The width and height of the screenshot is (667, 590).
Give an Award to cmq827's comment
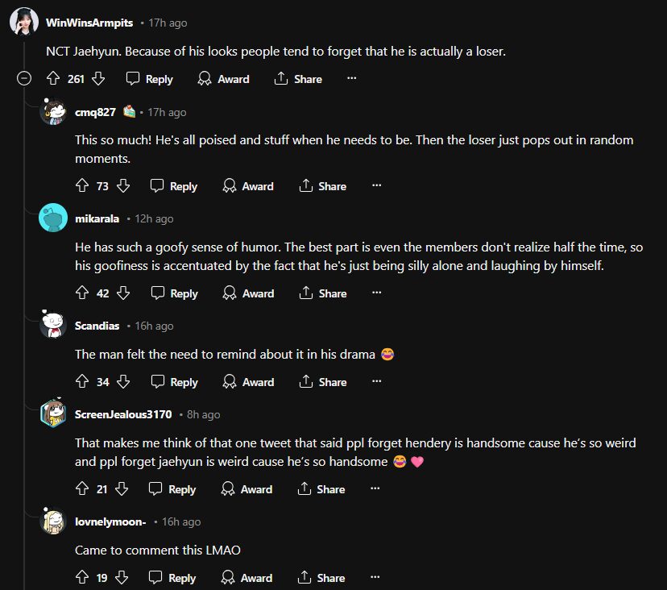tap(248, 186)
